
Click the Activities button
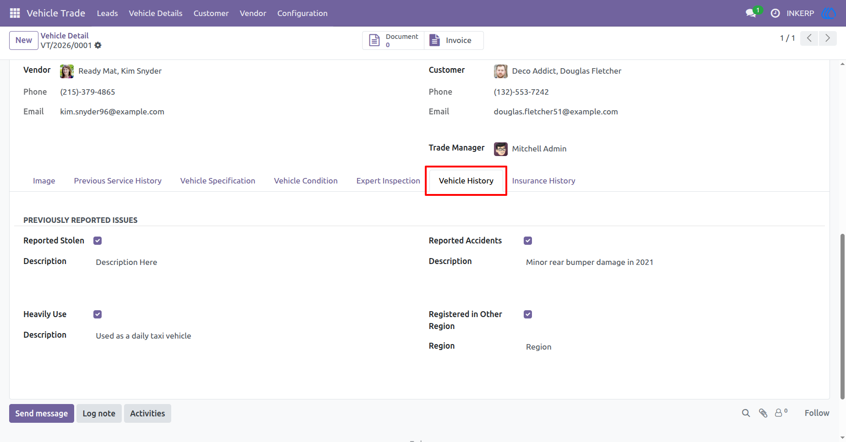[x=147, y=413]
